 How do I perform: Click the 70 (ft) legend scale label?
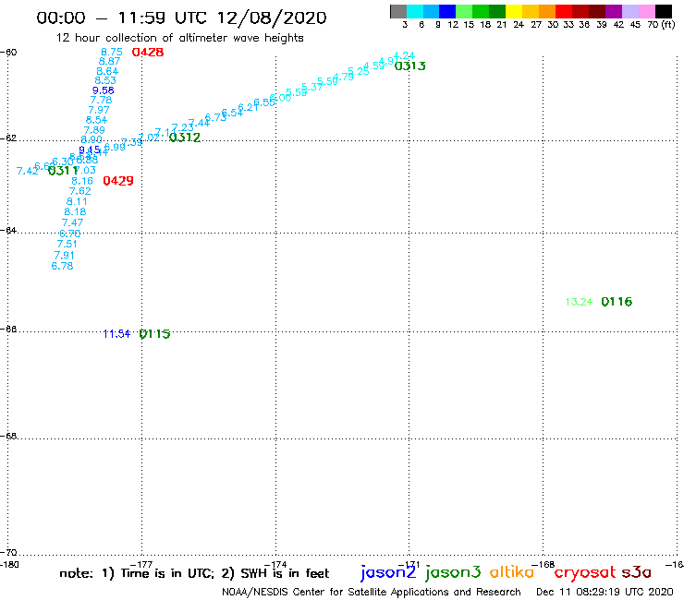661,25
